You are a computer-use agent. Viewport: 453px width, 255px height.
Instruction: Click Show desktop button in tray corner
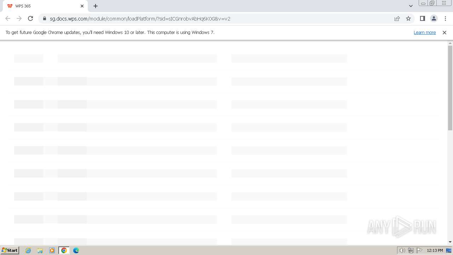(x=449, y=250)
